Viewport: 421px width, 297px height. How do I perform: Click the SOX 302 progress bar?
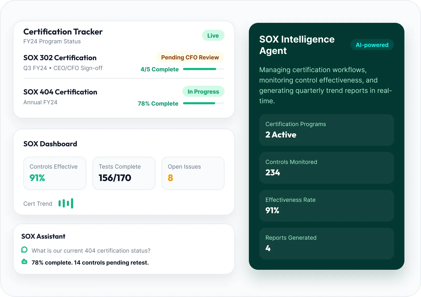(x=204, y=69)
